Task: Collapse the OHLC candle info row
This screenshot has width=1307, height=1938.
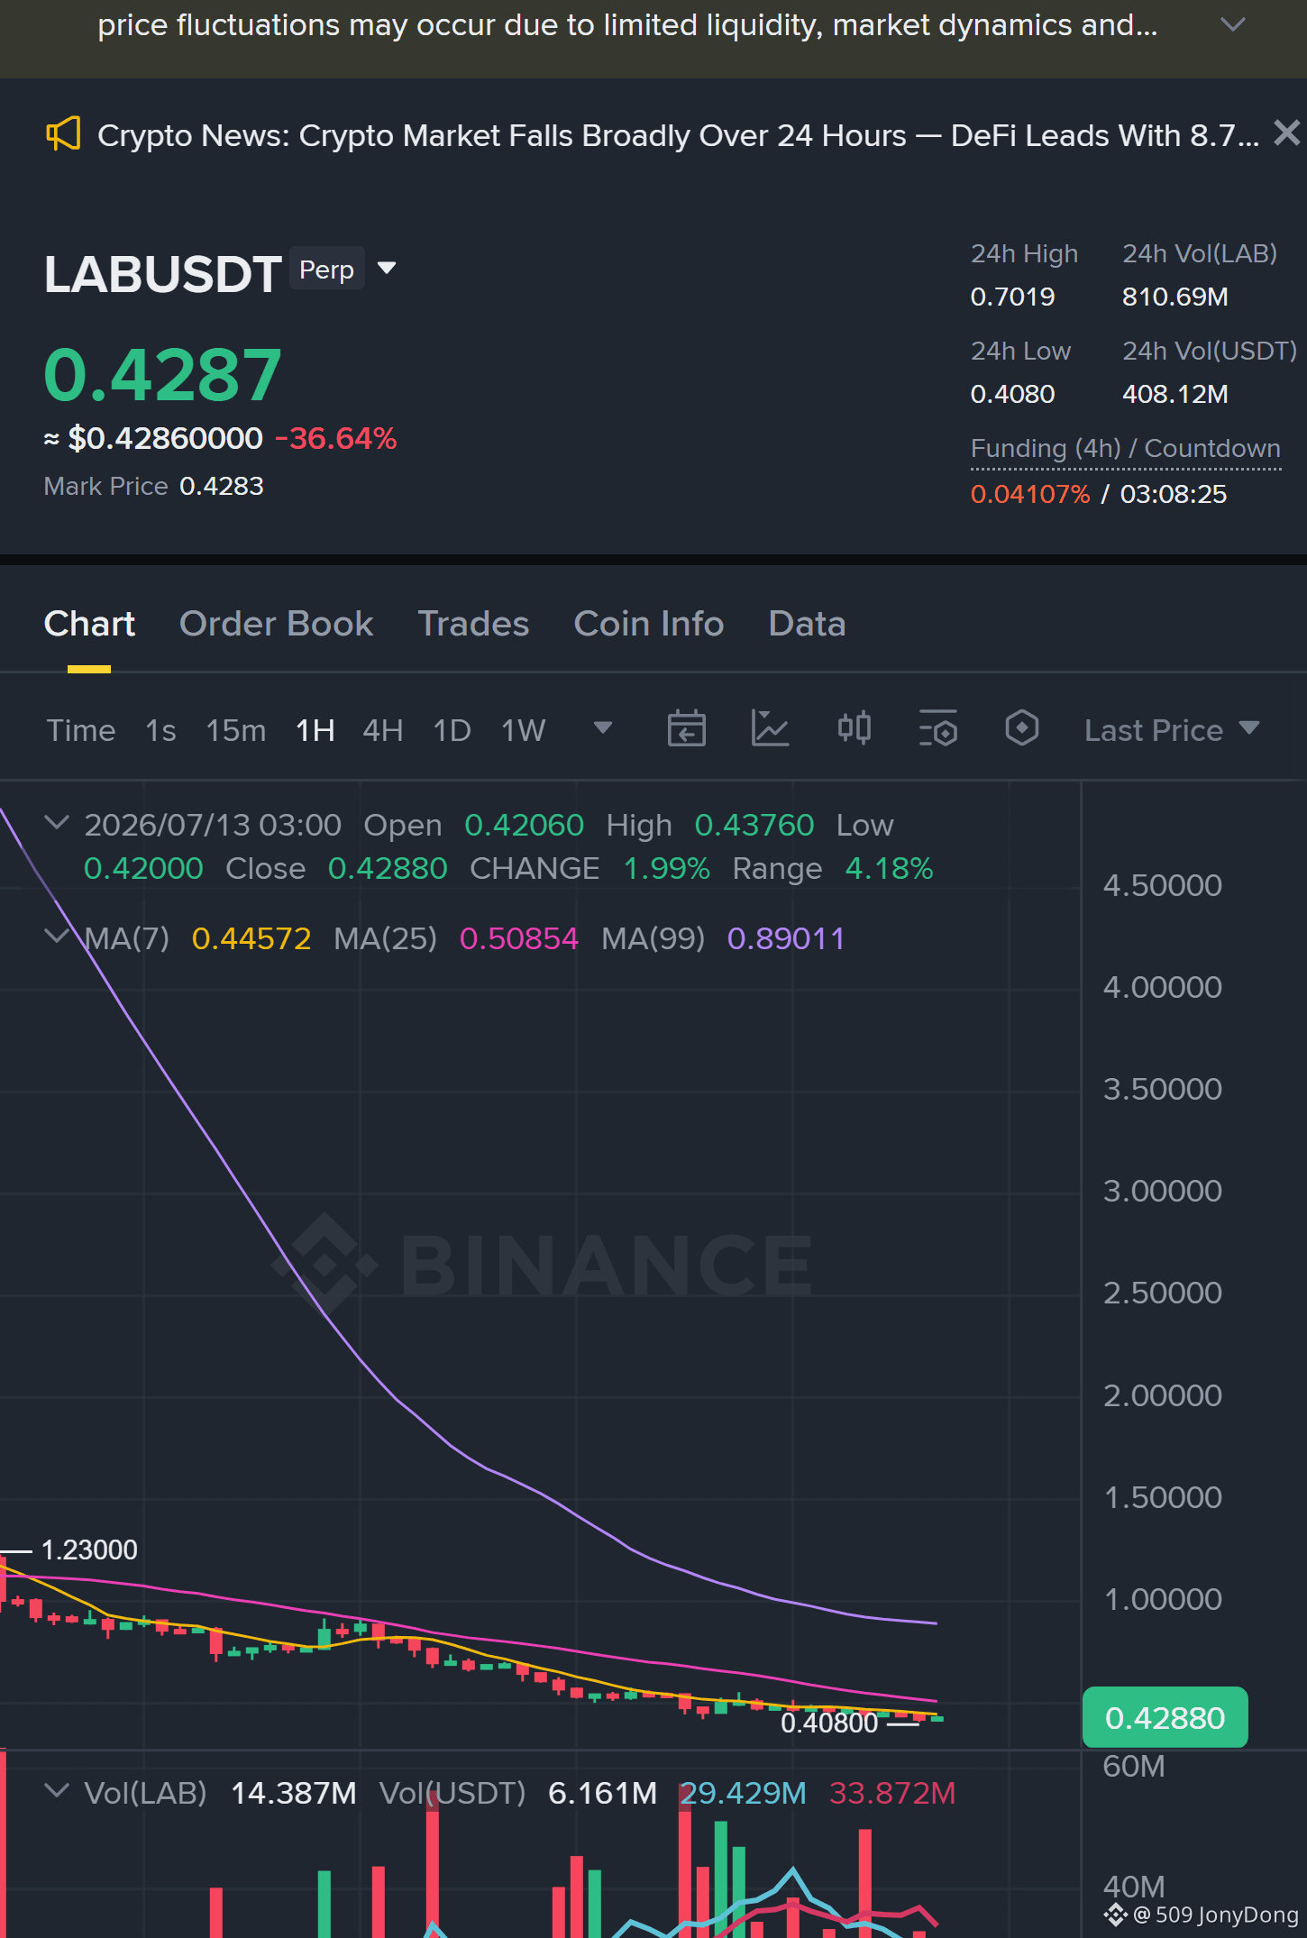Action: click(x=57, y=822)
